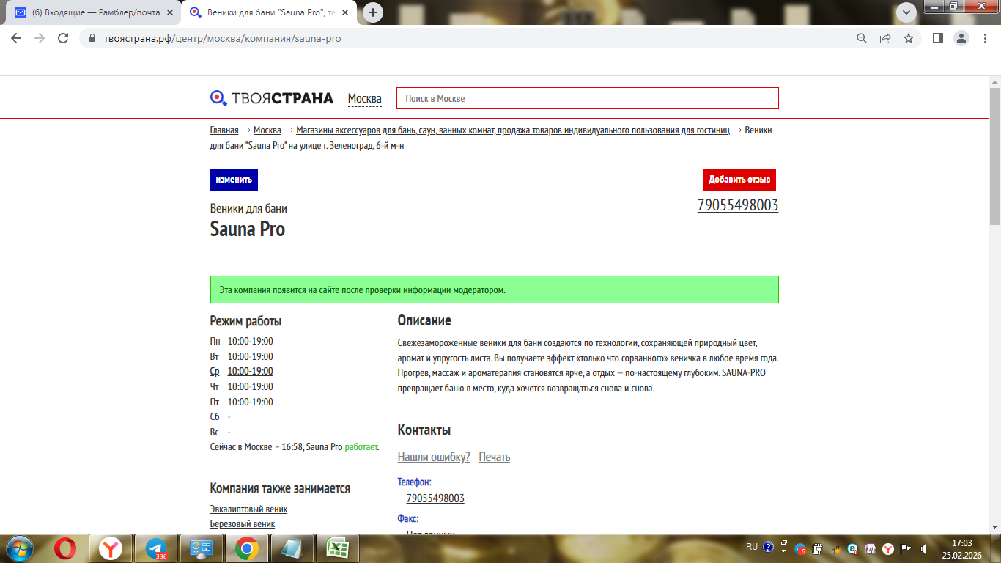Open the zoom magnifier in address bar
1001x563 pixels.
(x=862, y=39)
